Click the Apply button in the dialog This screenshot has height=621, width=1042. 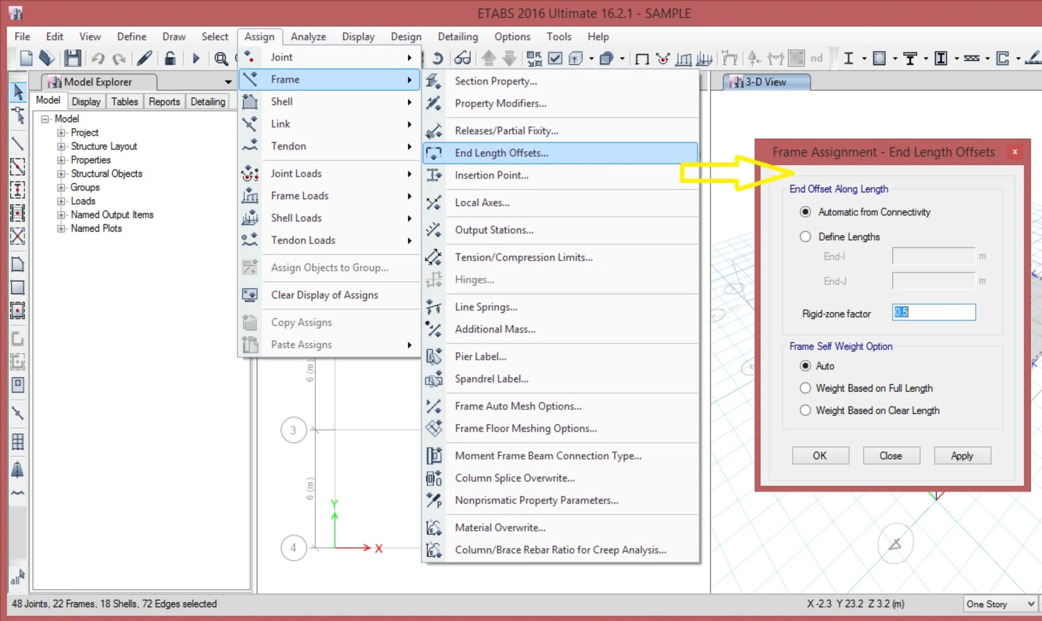coord(962,456)
